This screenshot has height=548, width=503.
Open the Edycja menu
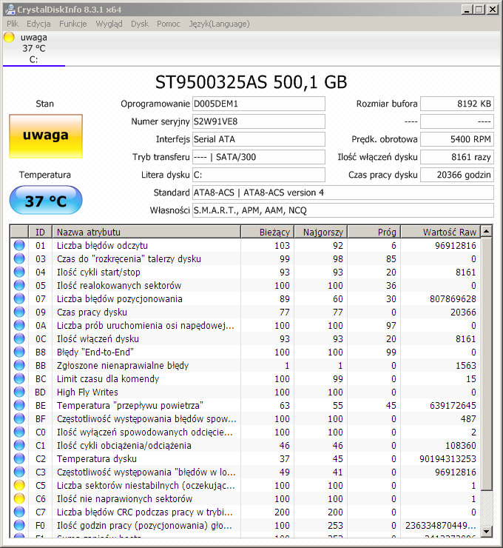click(38, 24)
